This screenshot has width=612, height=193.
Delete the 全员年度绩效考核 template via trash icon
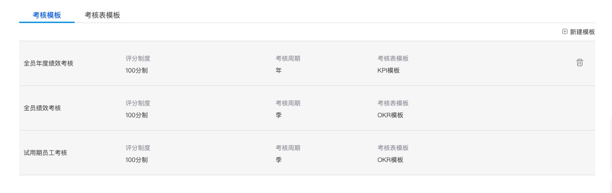pos(580,63)
